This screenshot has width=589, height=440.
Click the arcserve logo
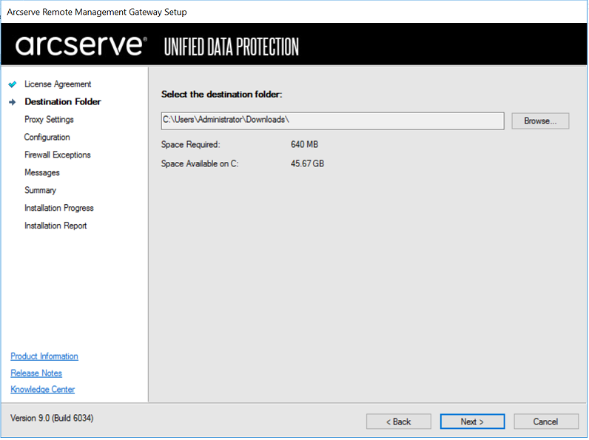(81, 46)
